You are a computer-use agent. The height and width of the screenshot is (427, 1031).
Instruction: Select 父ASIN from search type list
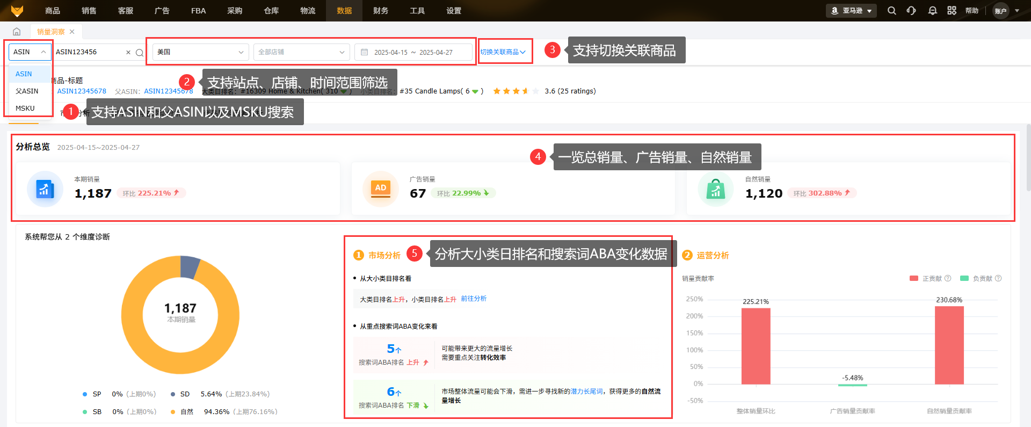click(x=27, y=91)
